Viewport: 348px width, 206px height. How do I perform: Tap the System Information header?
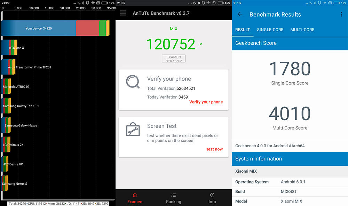[x=290, y=159]
